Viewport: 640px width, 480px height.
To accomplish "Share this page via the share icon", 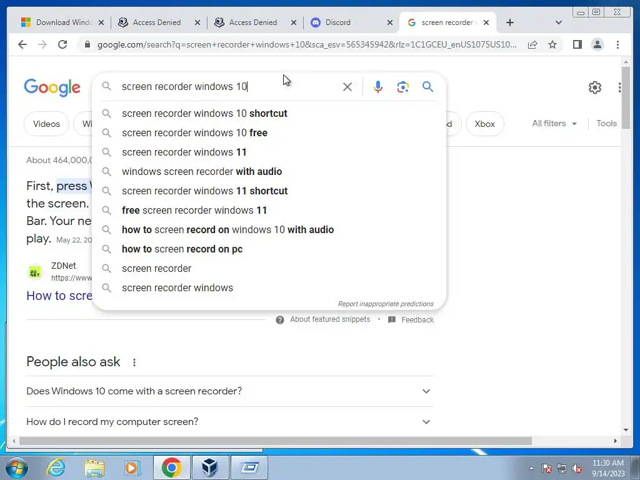I will [532, 44].
